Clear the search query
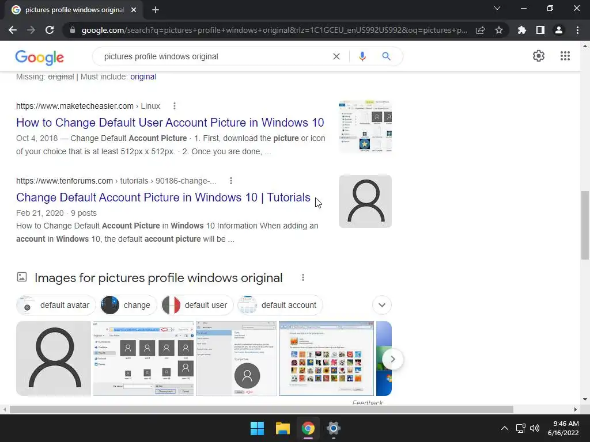This screenshot has height=442, width=590. click(x=336, y=56)
